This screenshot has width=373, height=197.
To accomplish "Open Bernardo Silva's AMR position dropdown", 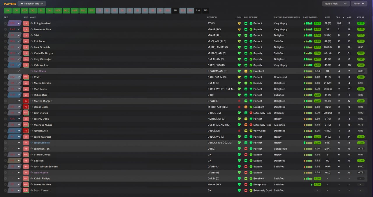I will [15, 29].
